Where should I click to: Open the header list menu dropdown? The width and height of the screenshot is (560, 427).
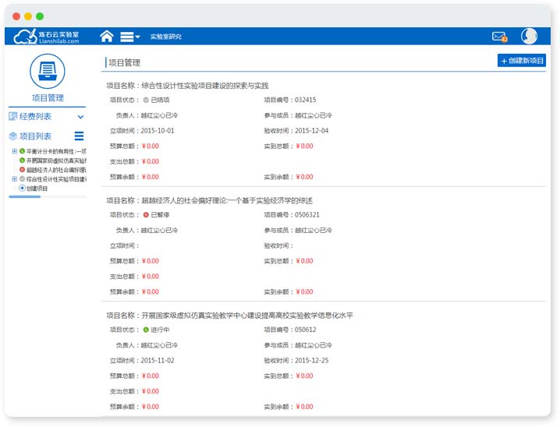pyautogui.click(x=130, y=37)
